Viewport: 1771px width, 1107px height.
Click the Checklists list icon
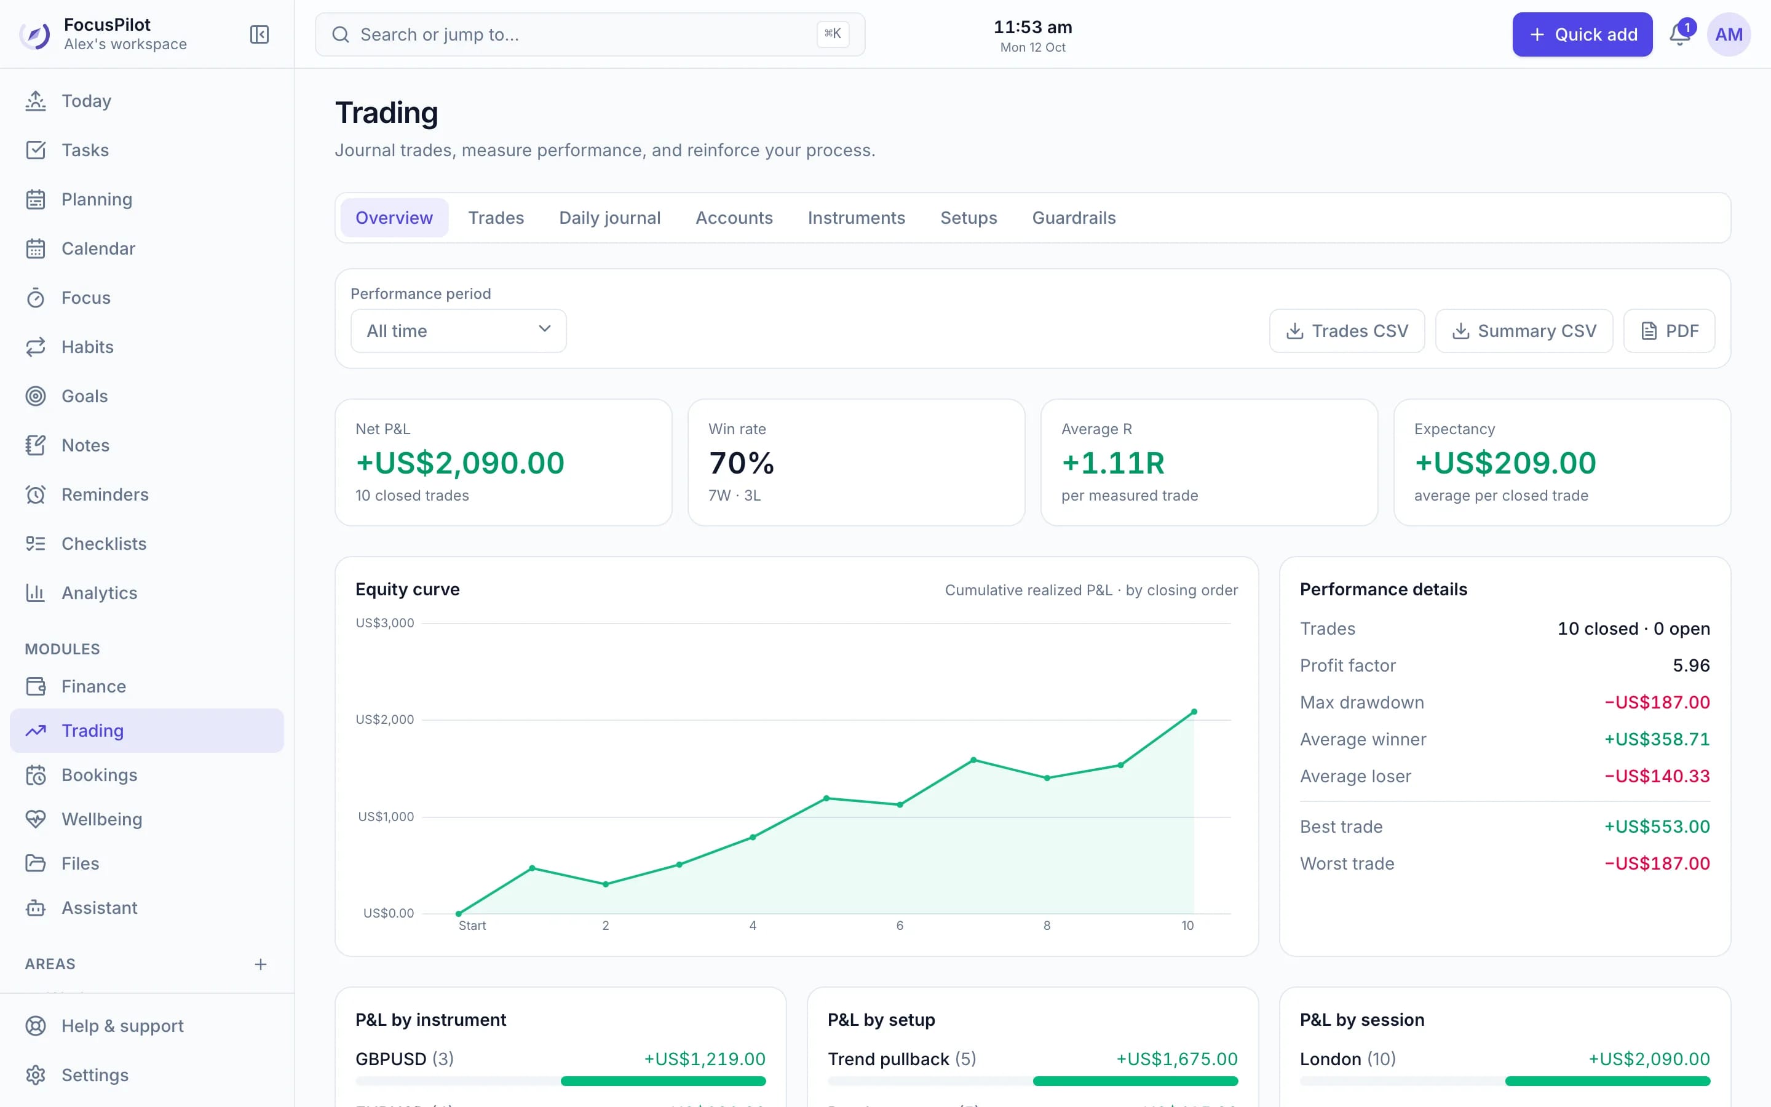coord(35,544)
